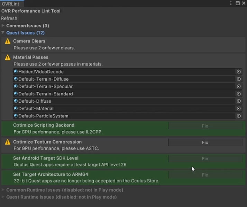247x207 pixels.
Task: Select the Default-Terrain-Standard material field
Action: point(127,94)
